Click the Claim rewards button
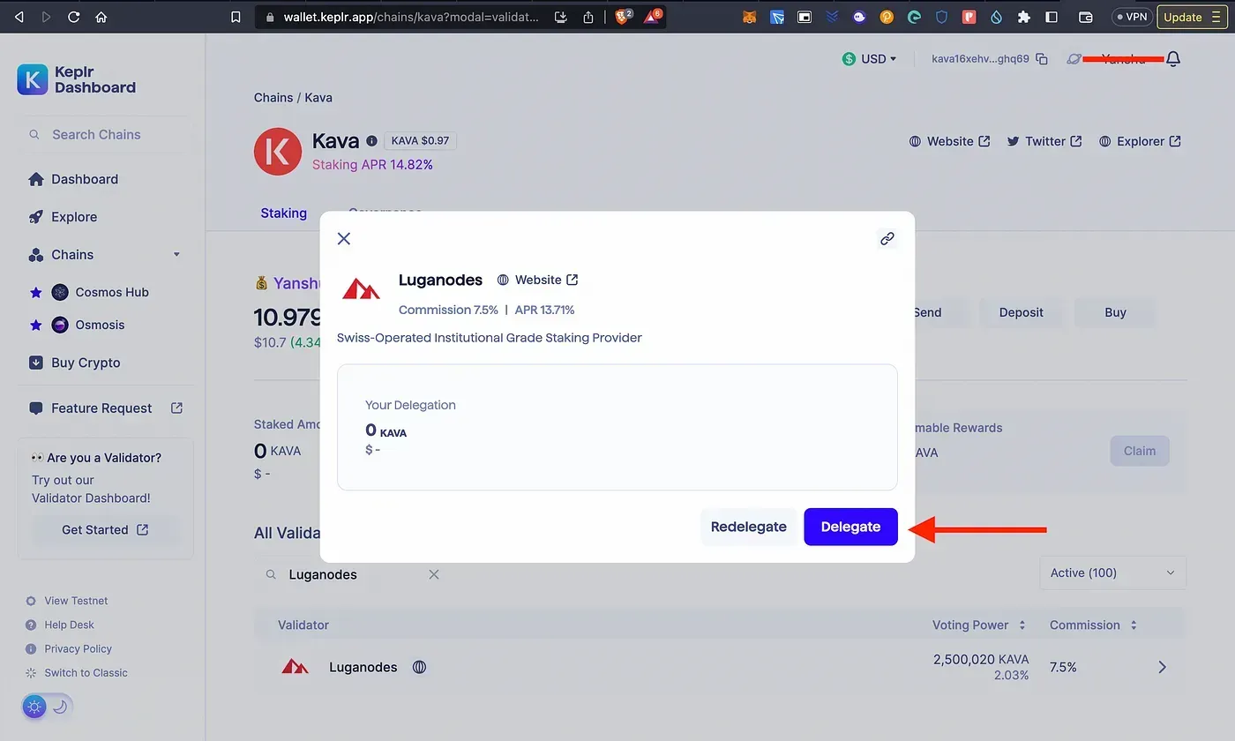 pos(1140,451)
